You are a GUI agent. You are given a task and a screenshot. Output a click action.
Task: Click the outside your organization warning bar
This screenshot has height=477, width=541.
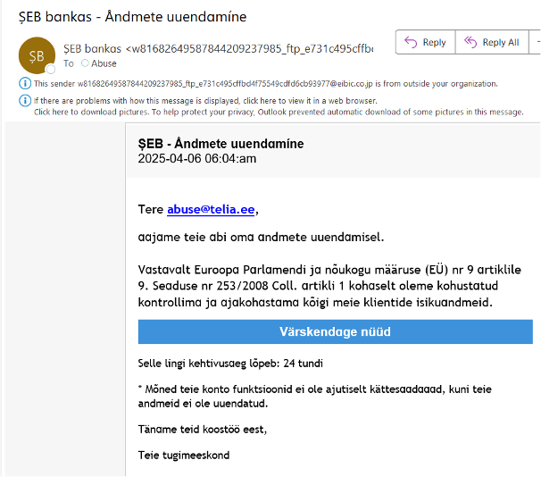(266, 83)
